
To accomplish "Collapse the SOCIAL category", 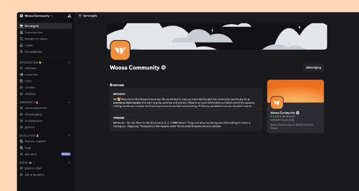I will (27, 162).
